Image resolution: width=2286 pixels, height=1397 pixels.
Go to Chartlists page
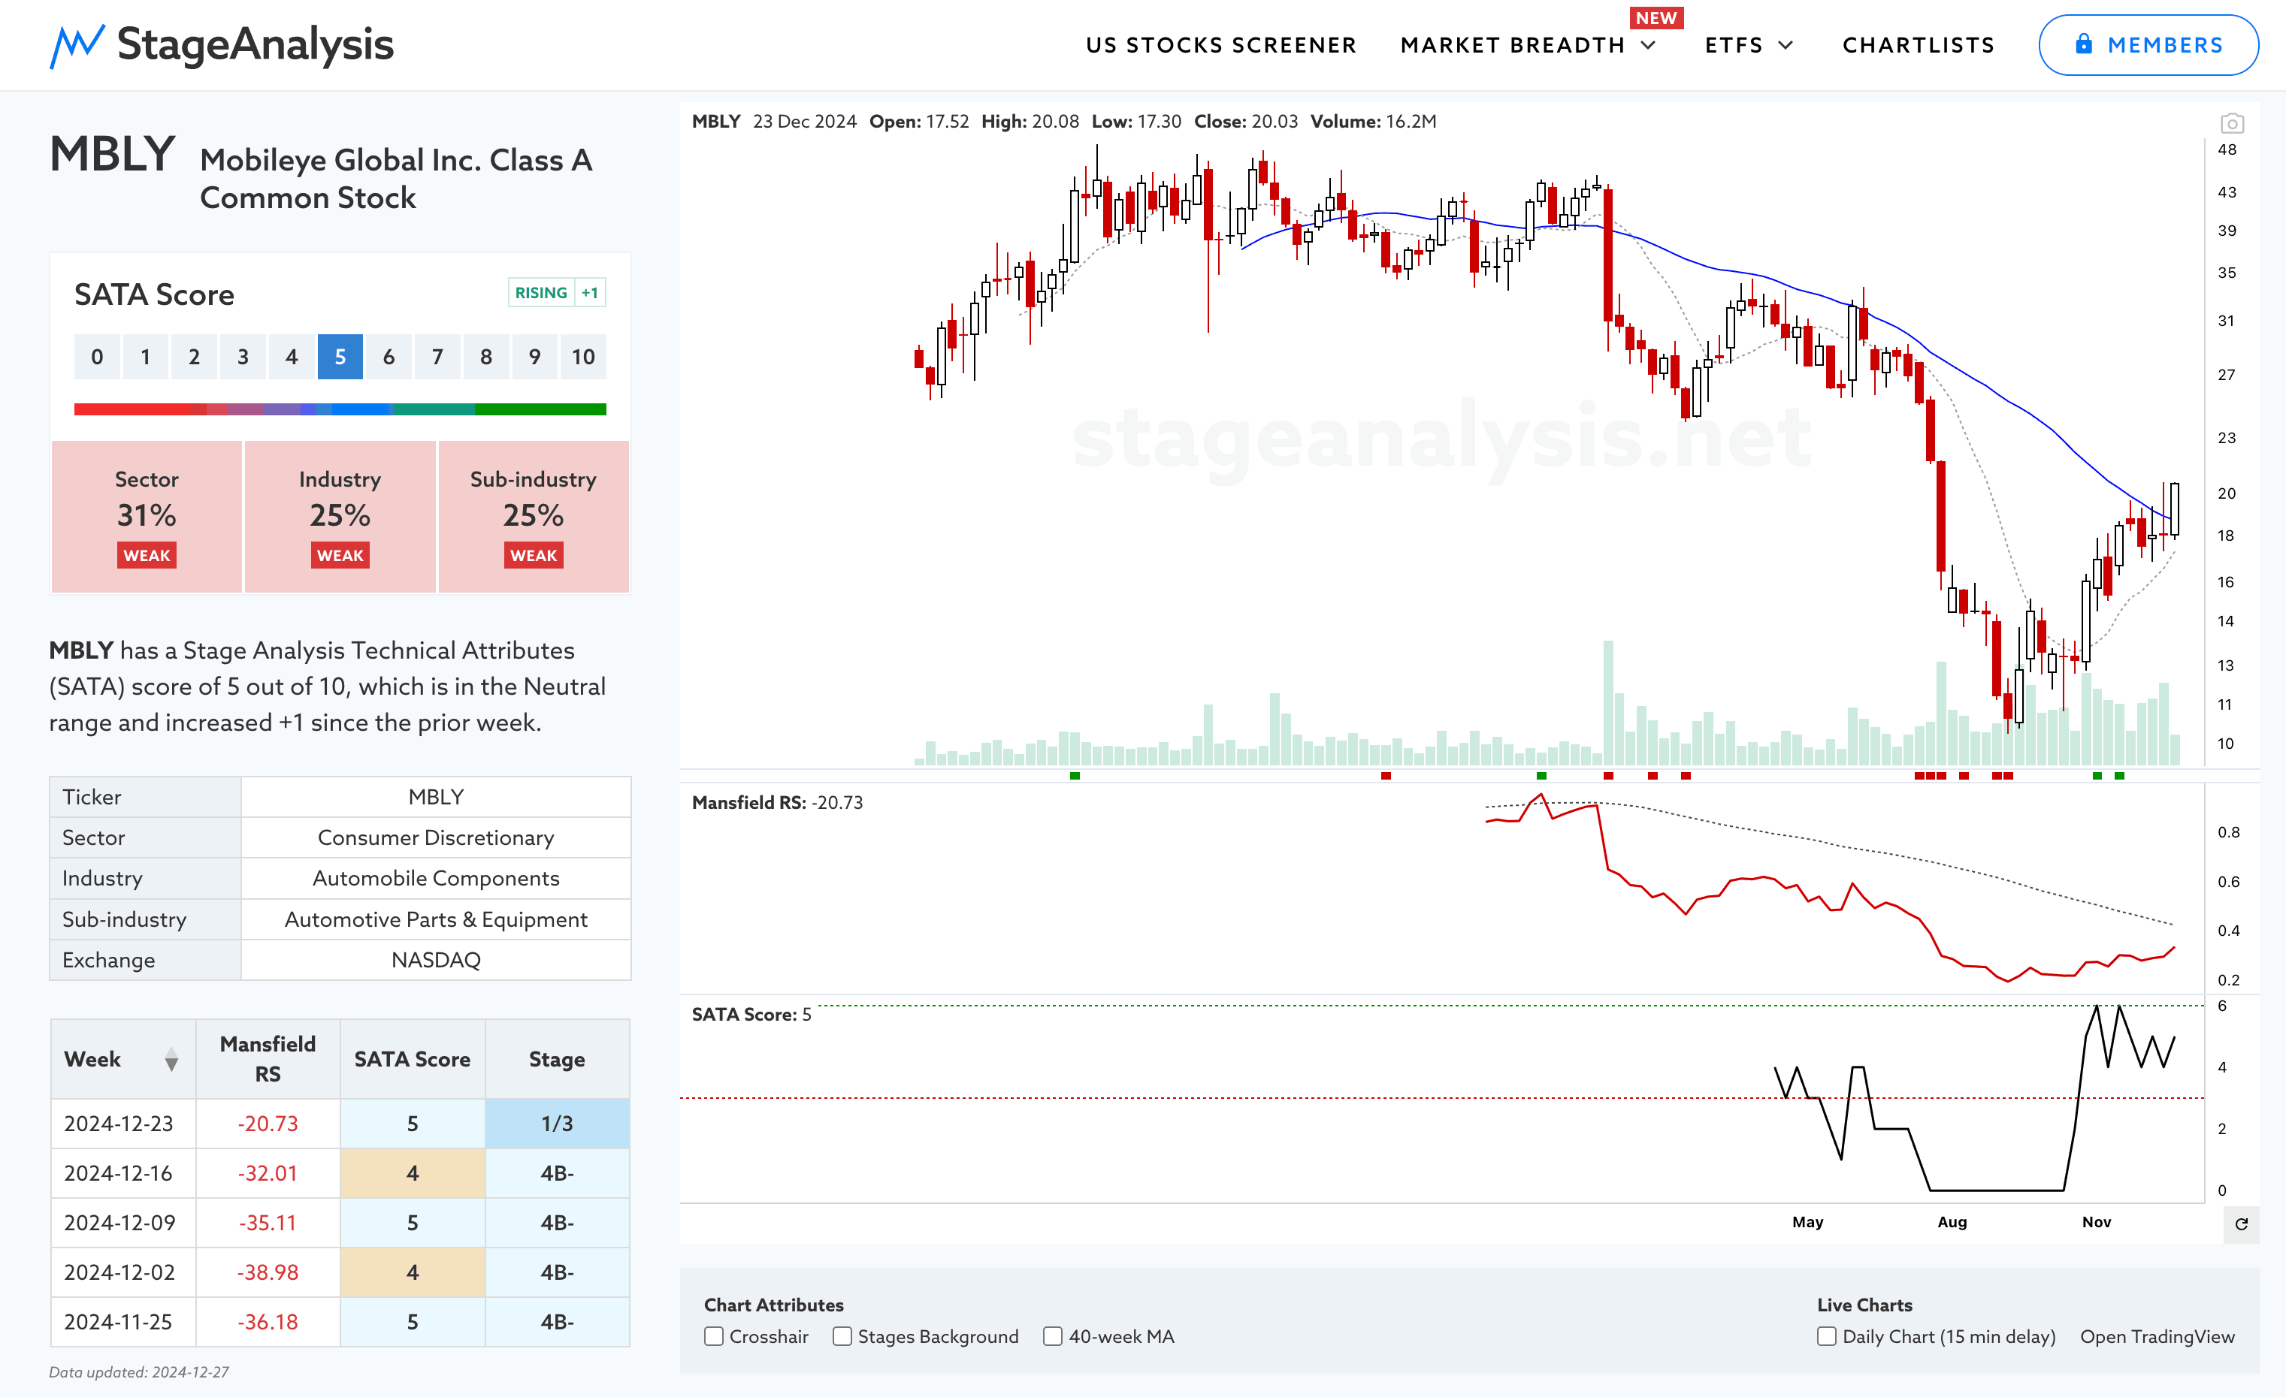click(x=1918, y=45)
